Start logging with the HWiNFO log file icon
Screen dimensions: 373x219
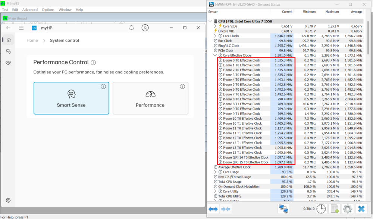click(335, 209)
